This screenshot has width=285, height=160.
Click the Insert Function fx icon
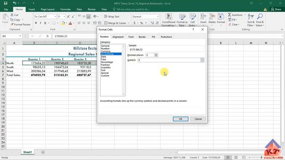point(48,36)
